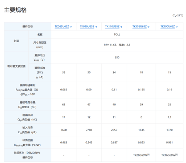The image size is (186, 163).
Task: Click the 0.961 thermal resistance value
Action: tap(169, 142)
